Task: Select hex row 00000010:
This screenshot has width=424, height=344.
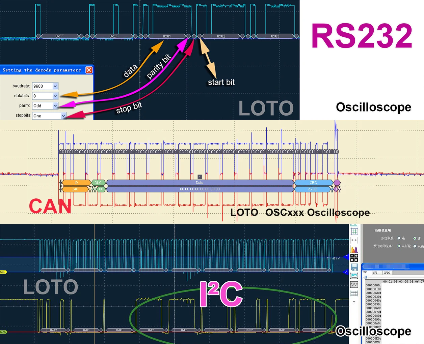Action: (373, 289)
